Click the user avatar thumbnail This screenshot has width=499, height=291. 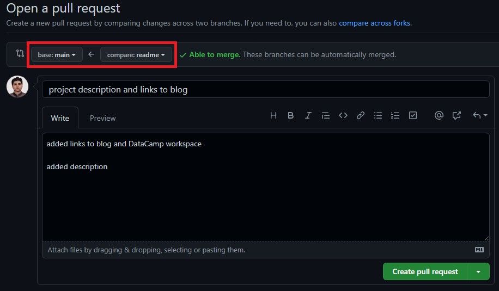pyautogui.click(x=17, y=86)
